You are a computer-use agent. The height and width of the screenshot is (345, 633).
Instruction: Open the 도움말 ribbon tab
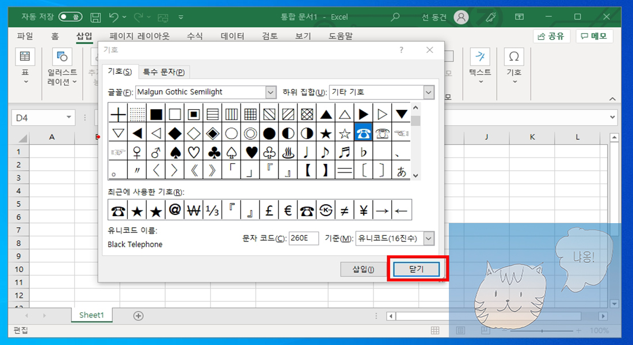pyautogui.click(x=340, y=36)
